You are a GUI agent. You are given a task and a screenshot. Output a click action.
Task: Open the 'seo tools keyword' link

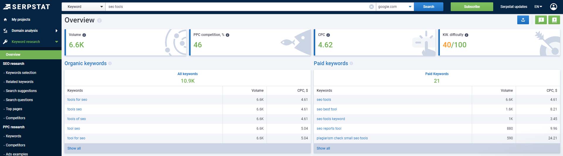[x=331, y=119]
